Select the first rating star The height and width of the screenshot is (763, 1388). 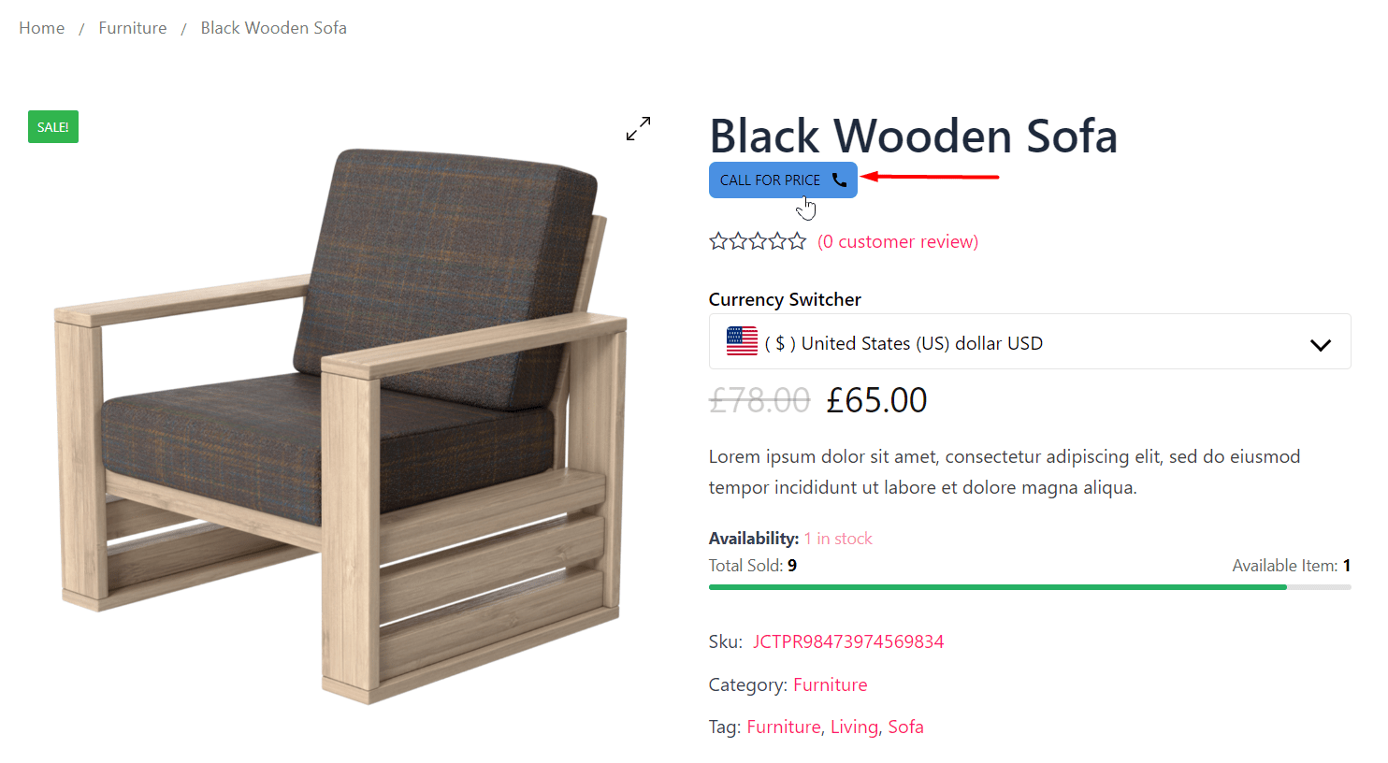coord(718,240)
